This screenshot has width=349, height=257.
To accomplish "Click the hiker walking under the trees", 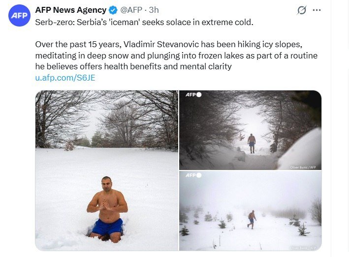I will coord(252,143).
